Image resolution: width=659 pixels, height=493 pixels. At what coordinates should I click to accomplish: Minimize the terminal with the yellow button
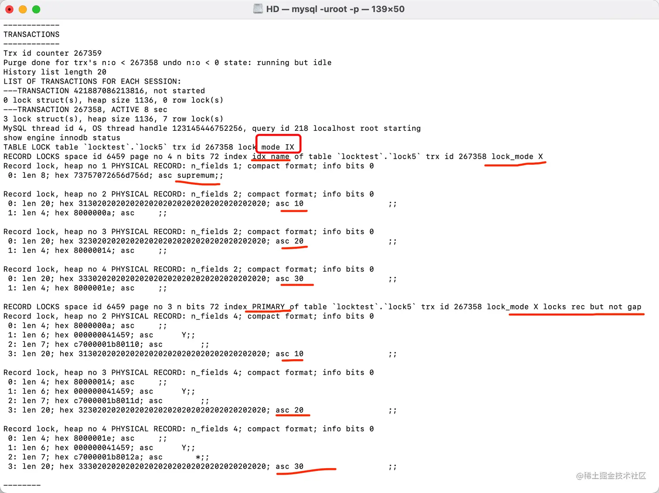(x=23, y=9)
